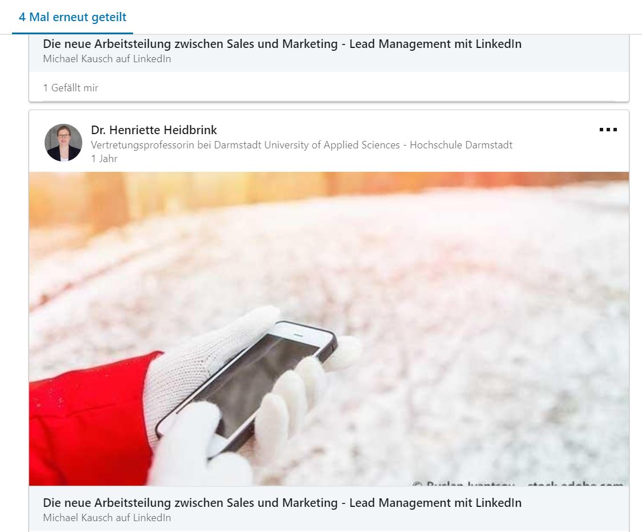Click the blue underline beneath the shares tab
The height and width of the screenshot is (532, 642).
click(x=73, y=33)
